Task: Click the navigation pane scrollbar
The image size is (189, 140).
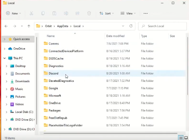Action: coord(37,81)
